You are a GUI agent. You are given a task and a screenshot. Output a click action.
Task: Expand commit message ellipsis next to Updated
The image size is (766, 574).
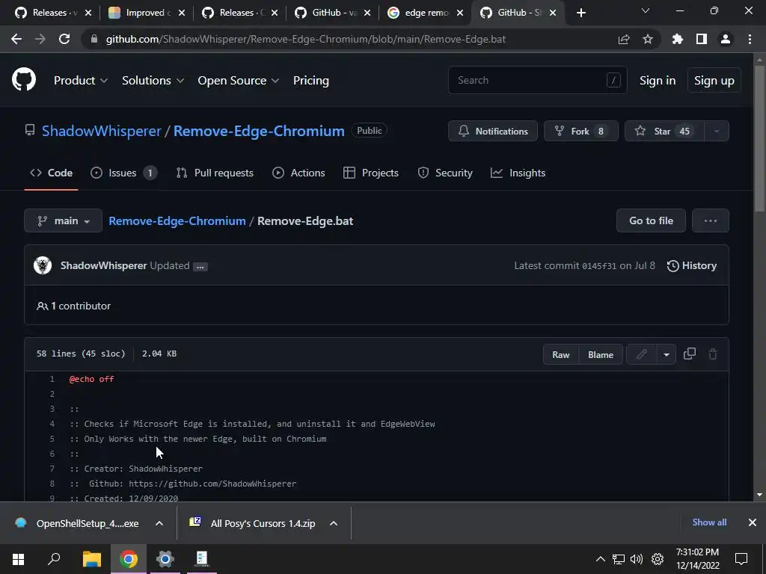coord(200,267)
